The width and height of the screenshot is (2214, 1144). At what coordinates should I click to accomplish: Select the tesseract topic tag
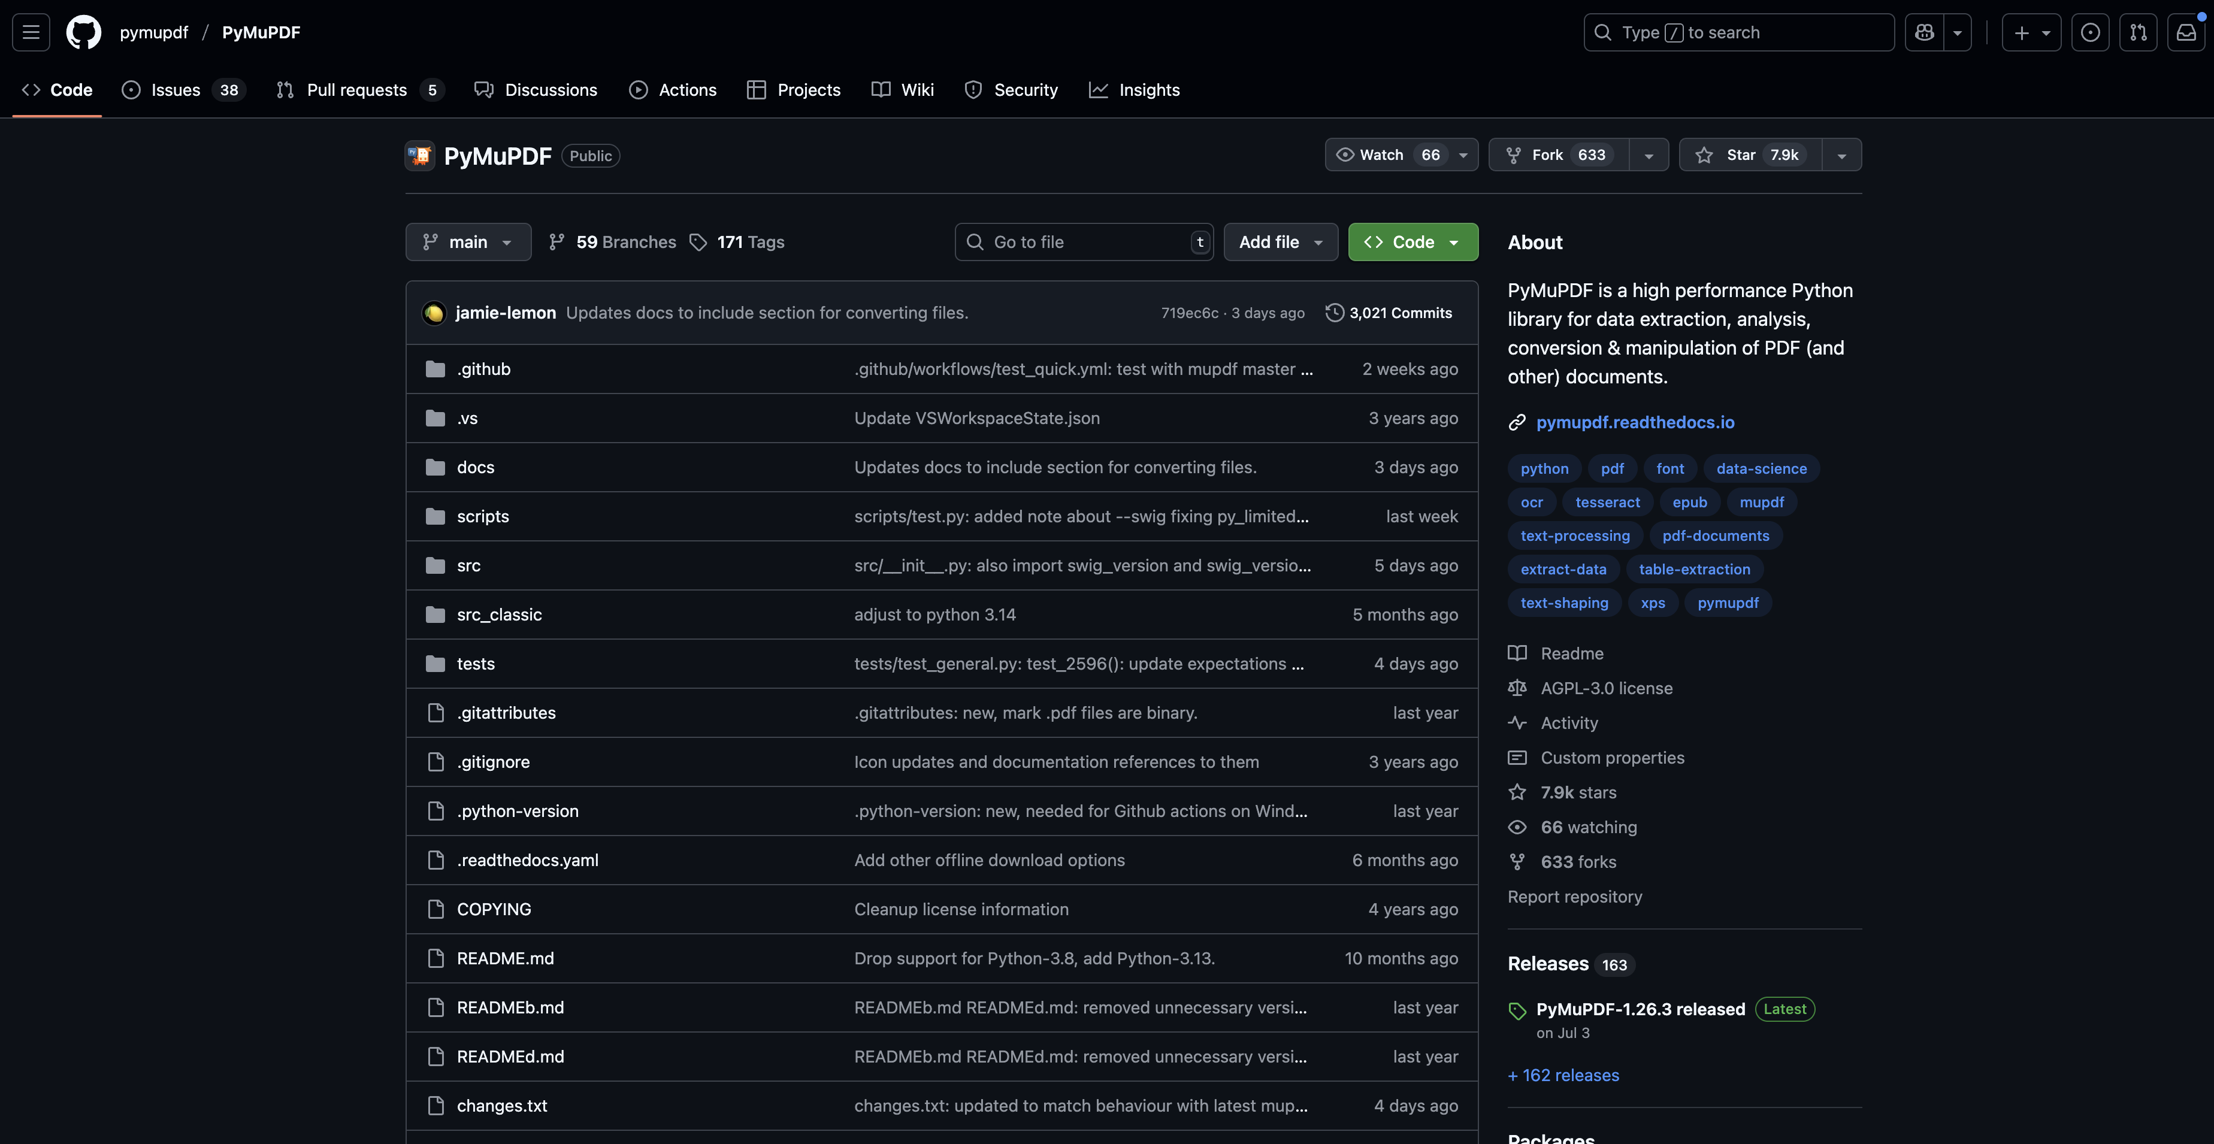click(1607, 502)
